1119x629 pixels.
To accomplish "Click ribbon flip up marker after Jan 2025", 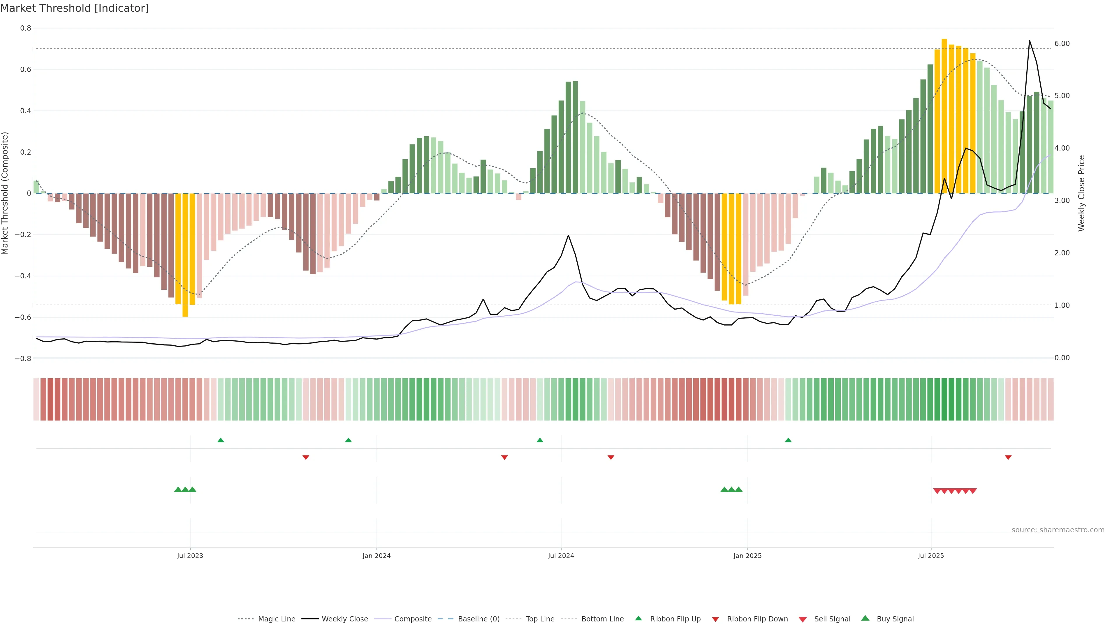I will (788, 440).
